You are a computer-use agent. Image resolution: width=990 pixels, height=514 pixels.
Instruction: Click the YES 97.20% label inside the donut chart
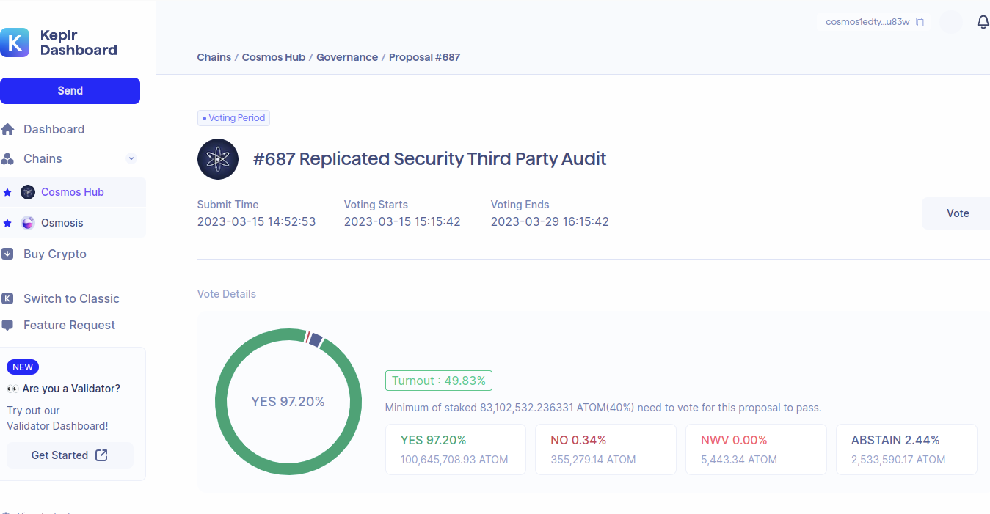[x=288, y=402]
